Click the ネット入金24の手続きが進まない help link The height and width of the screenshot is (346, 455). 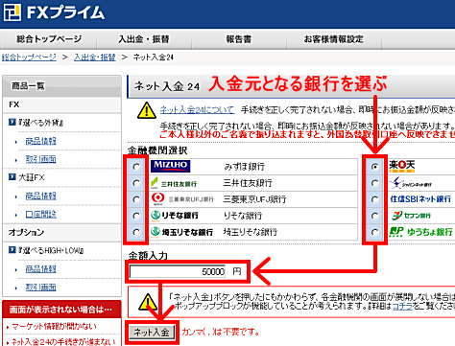63,342
